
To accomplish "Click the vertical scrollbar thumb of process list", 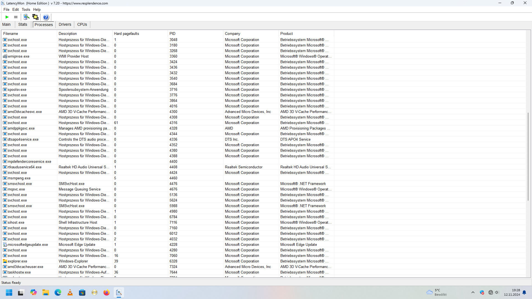I will point(528,156).
